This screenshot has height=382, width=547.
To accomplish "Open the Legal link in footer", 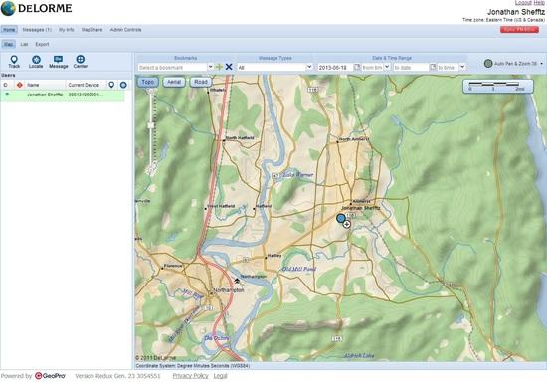I will click(220, 376).
